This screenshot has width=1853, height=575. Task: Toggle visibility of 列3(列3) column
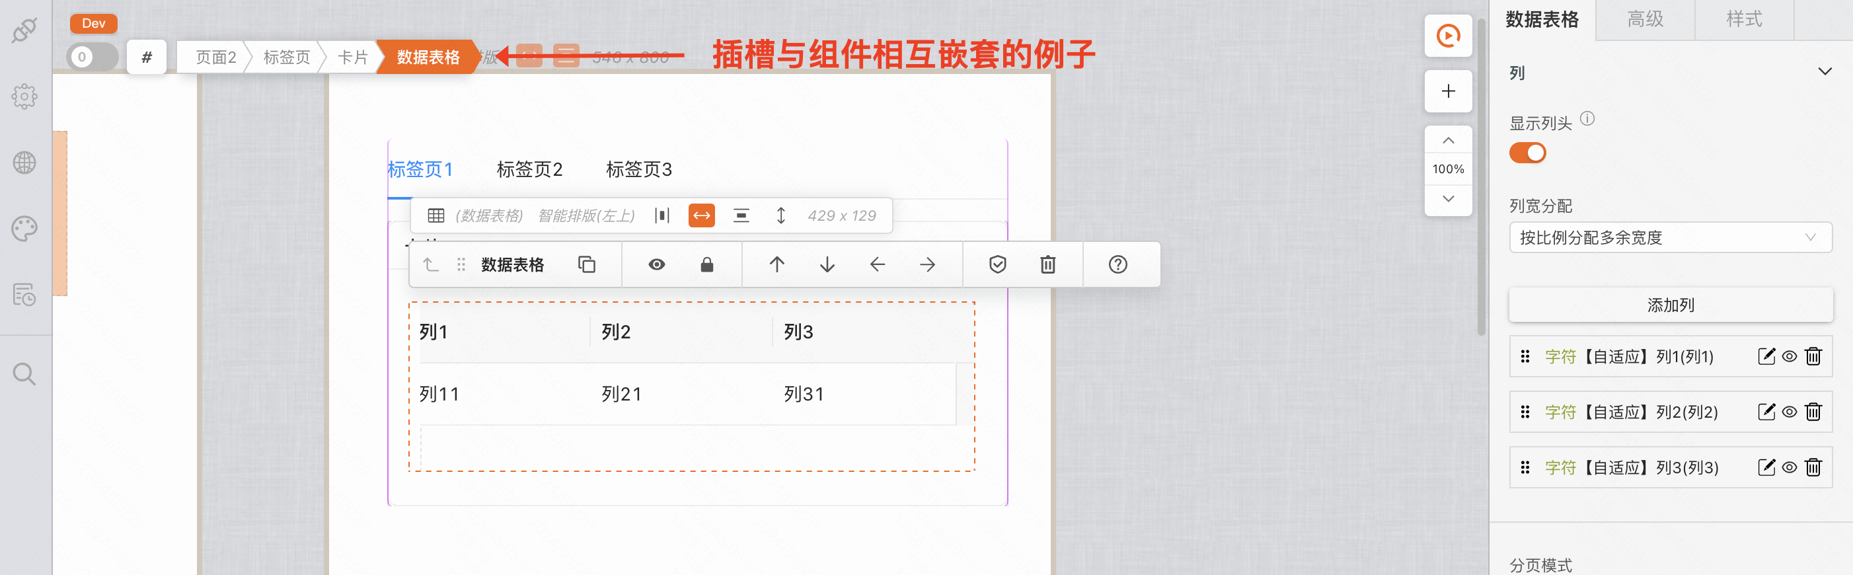pyautogui.click(x=1789, y=467)
